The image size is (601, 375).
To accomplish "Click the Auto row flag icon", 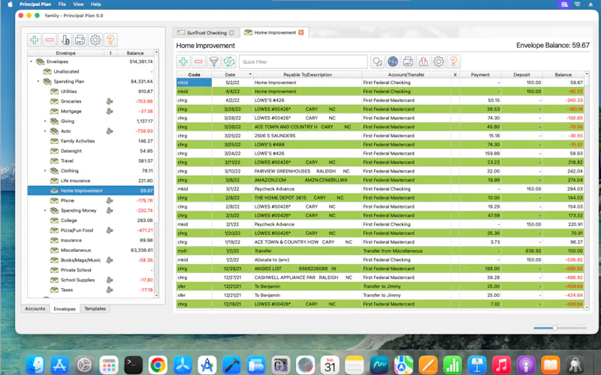I will tap(110, 131).
